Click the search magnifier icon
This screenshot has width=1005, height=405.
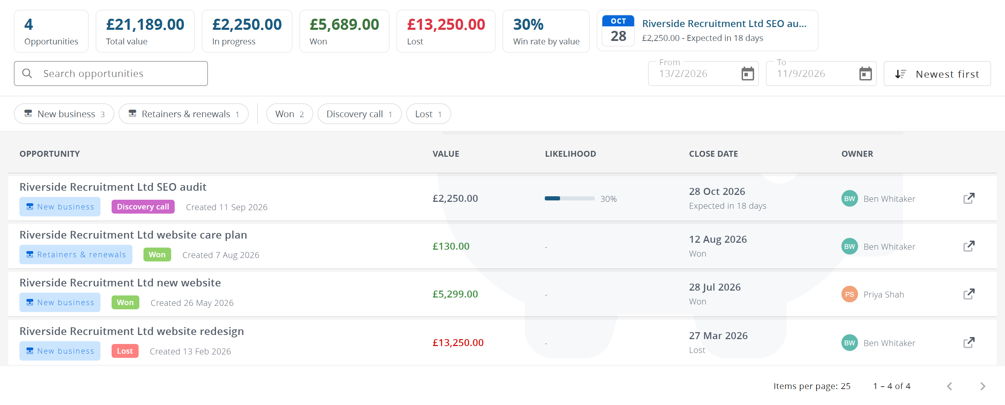27,74
